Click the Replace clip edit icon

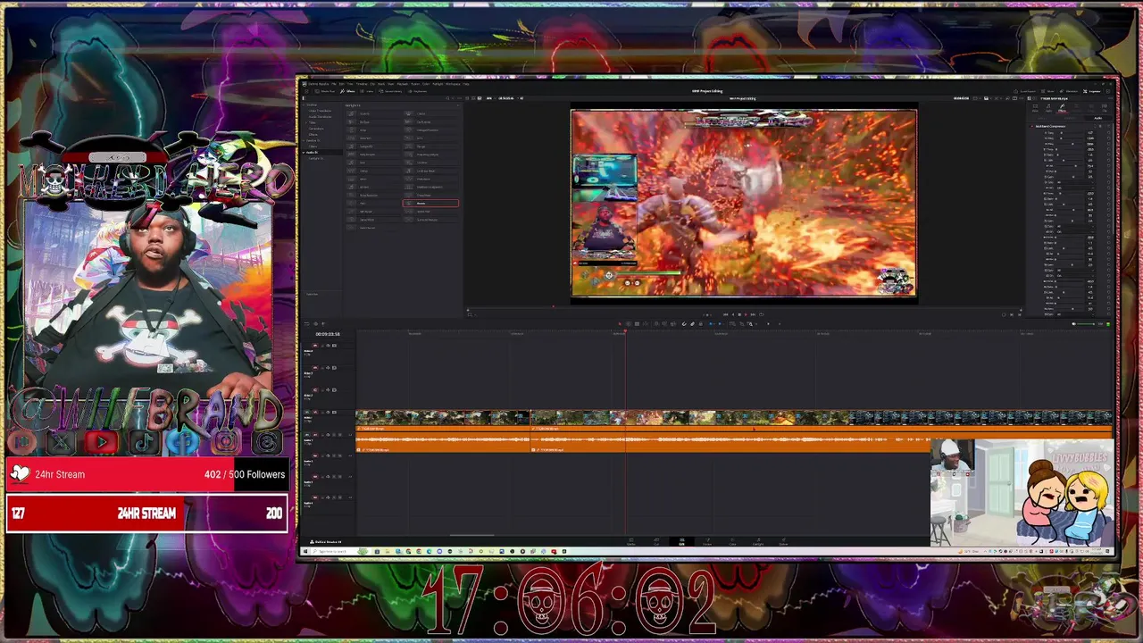(673, 323)
